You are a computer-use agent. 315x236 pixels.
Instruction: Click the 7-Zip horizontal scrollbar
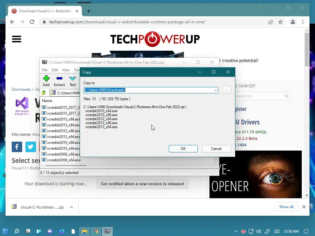[66, 166]
